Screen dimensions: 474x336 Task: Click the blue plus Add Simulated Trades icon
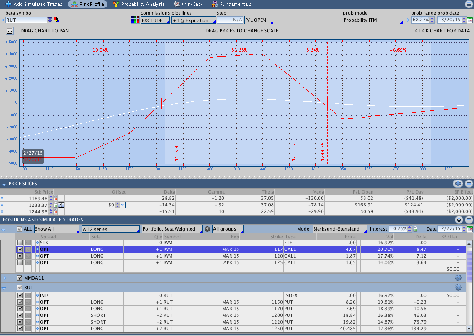(8, 4)
